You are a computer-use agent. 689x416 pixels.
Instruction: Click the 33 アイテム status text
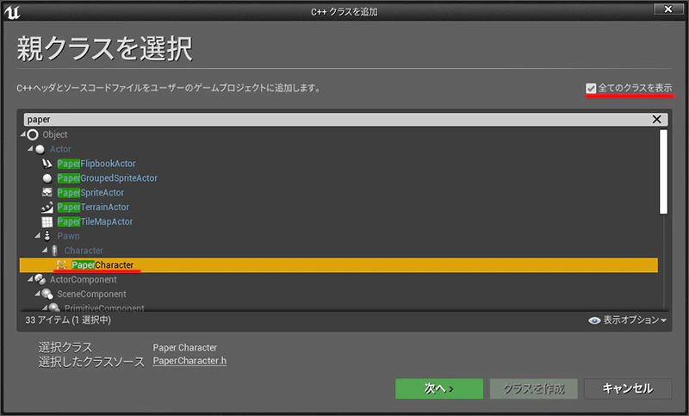pyautogui.click(x=68, y=320)
